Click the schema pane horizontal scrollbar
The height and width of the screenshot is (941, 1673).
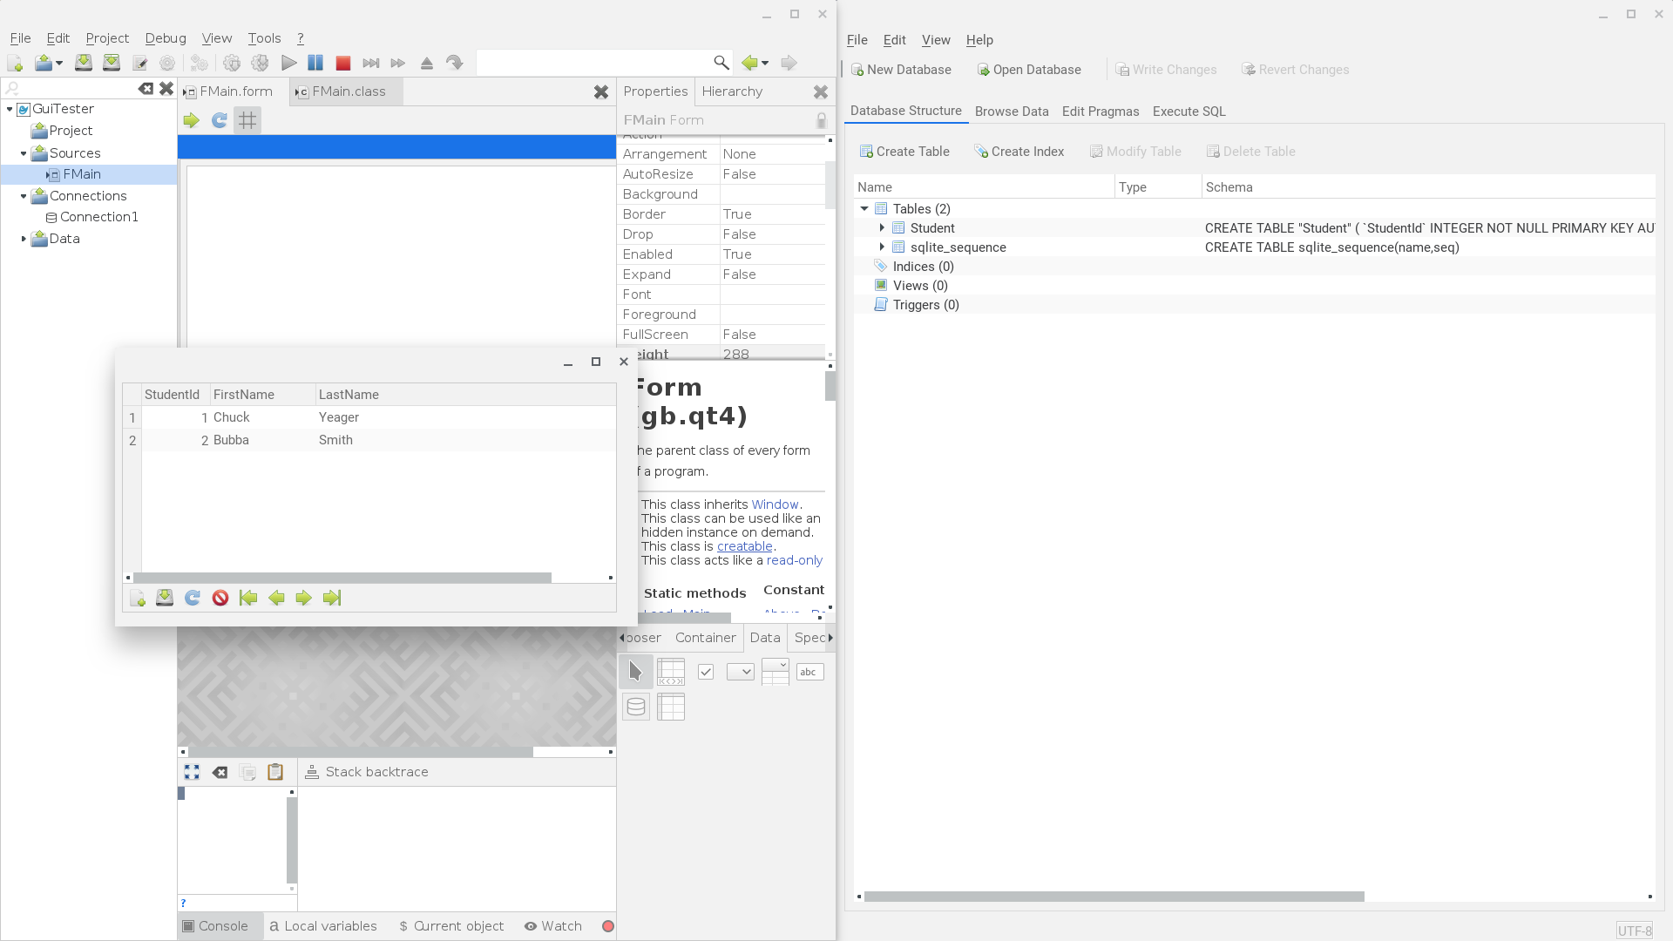1114,897
